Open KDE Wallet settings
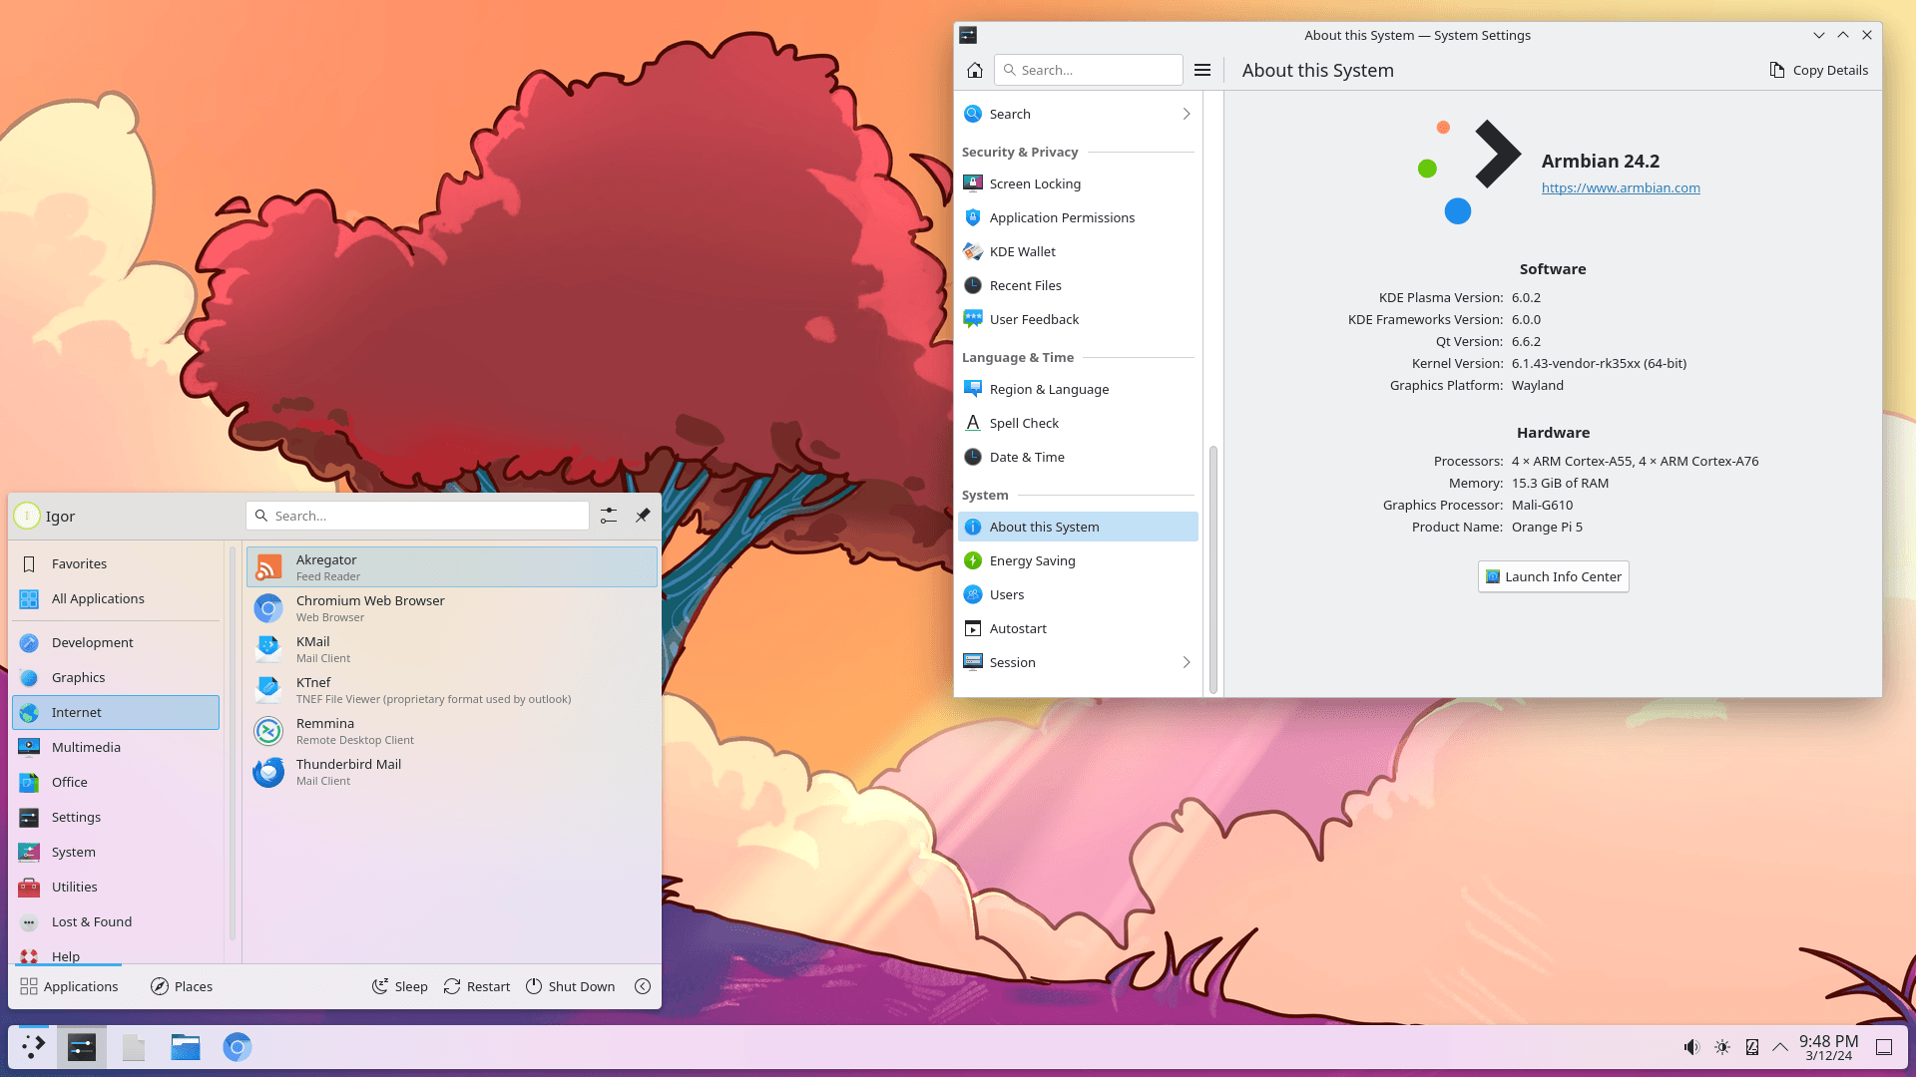This screenshot has width=1916, height=1077. click(x=1022, y=251)
